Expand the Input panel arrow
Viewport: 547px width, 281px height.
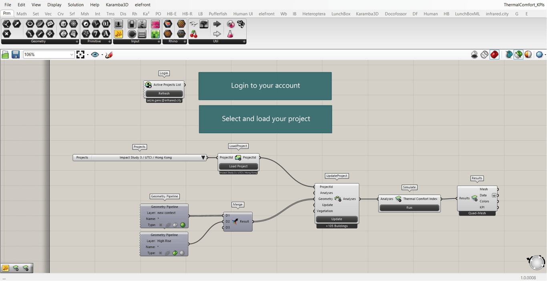coord(159,42)
